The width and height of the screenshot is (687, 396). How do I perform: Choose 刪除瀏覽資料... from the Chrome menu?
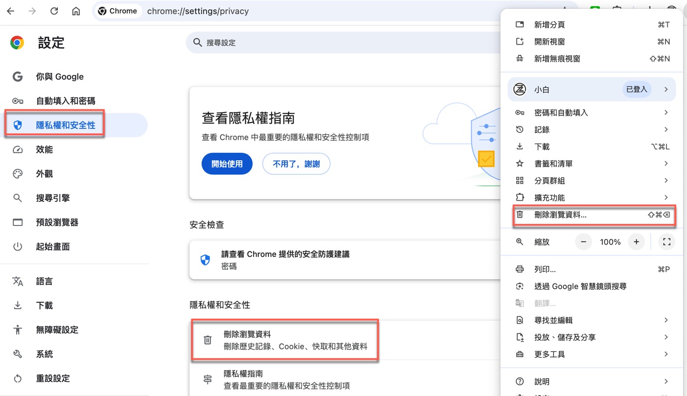(x=592, y=215)
